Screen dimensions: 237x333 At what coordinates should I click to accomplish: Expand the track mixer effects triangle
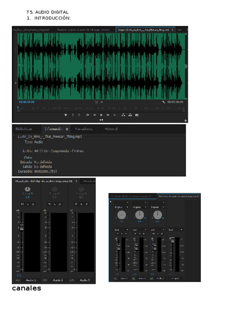click(x=111, y=202)
